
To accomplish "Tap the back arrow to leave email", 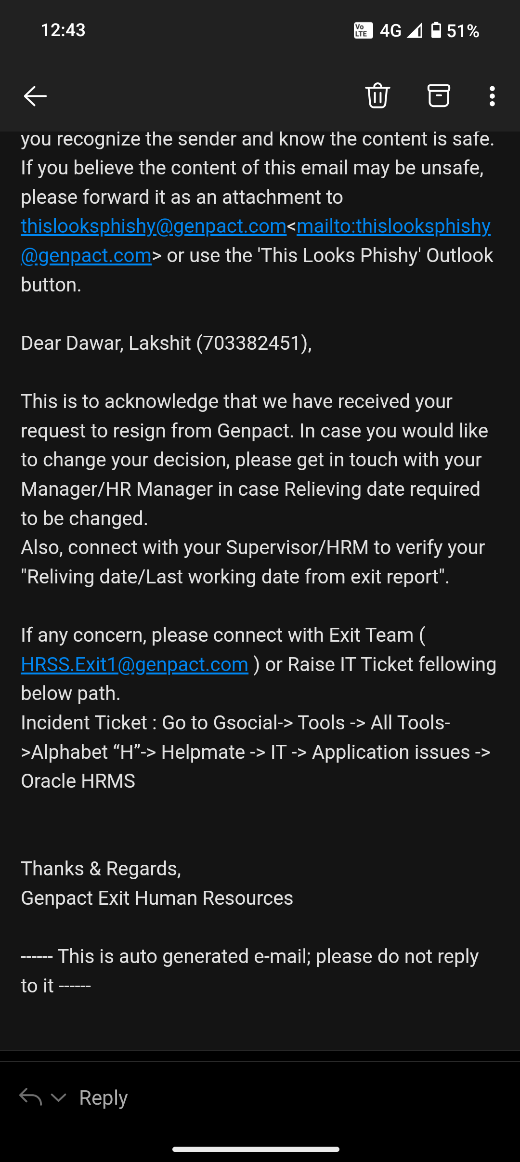I will pyautogui.click(x=35, y=96).
